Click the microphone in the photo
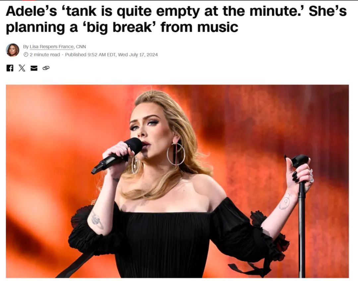This screenshot has width=358, height=281. click(x=117, y=155)
